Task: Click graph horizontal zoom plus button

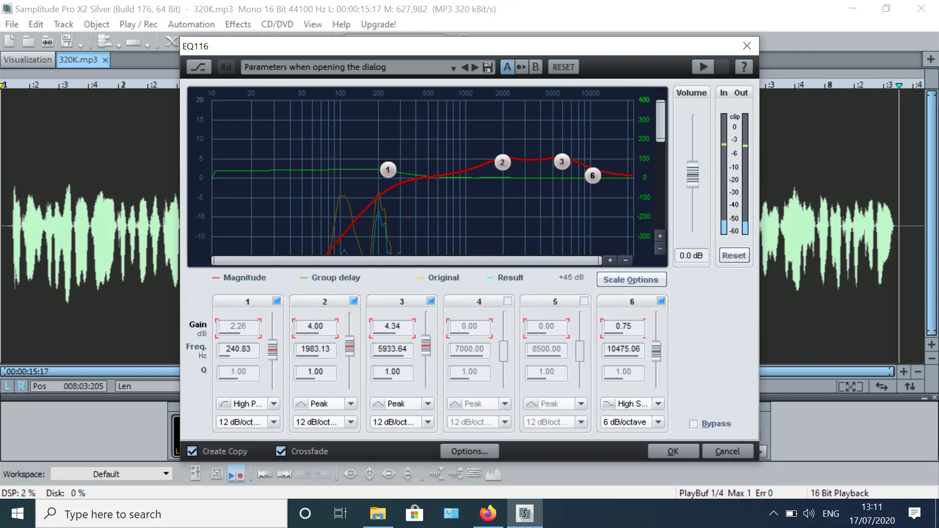Action: click(610, 261)
